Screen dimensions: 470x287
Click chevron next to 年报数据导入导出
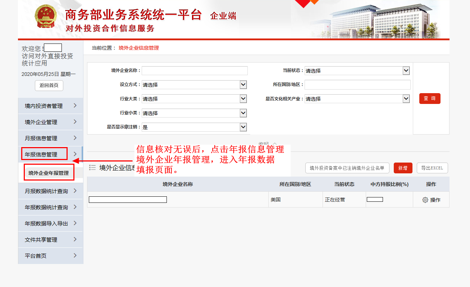coord(75,223)
